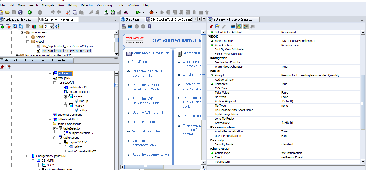Collapse the BC4J property category
Screen dimensions: 366x170
209,36
